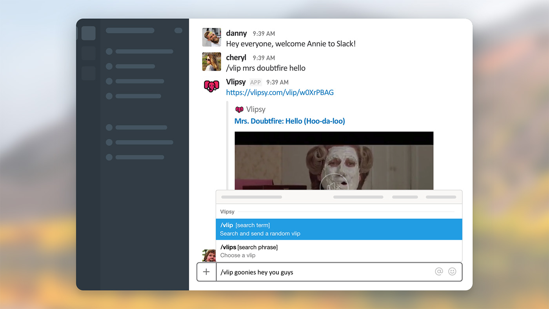Select the /vlip [search term] command
The height and width of the screenshot is (309, 549).
339,229
